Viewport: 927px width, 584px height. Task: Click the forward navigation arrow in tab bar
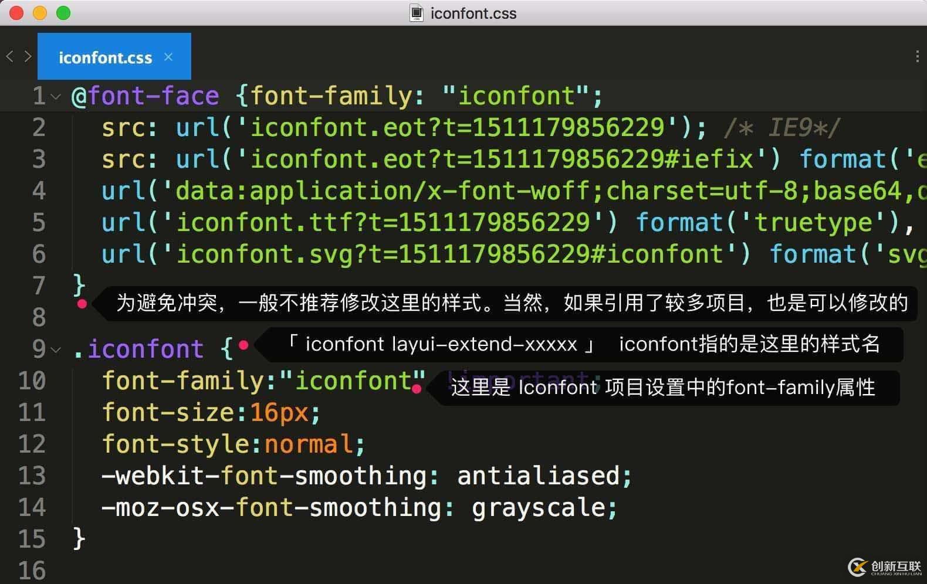(x=28, y=56)
